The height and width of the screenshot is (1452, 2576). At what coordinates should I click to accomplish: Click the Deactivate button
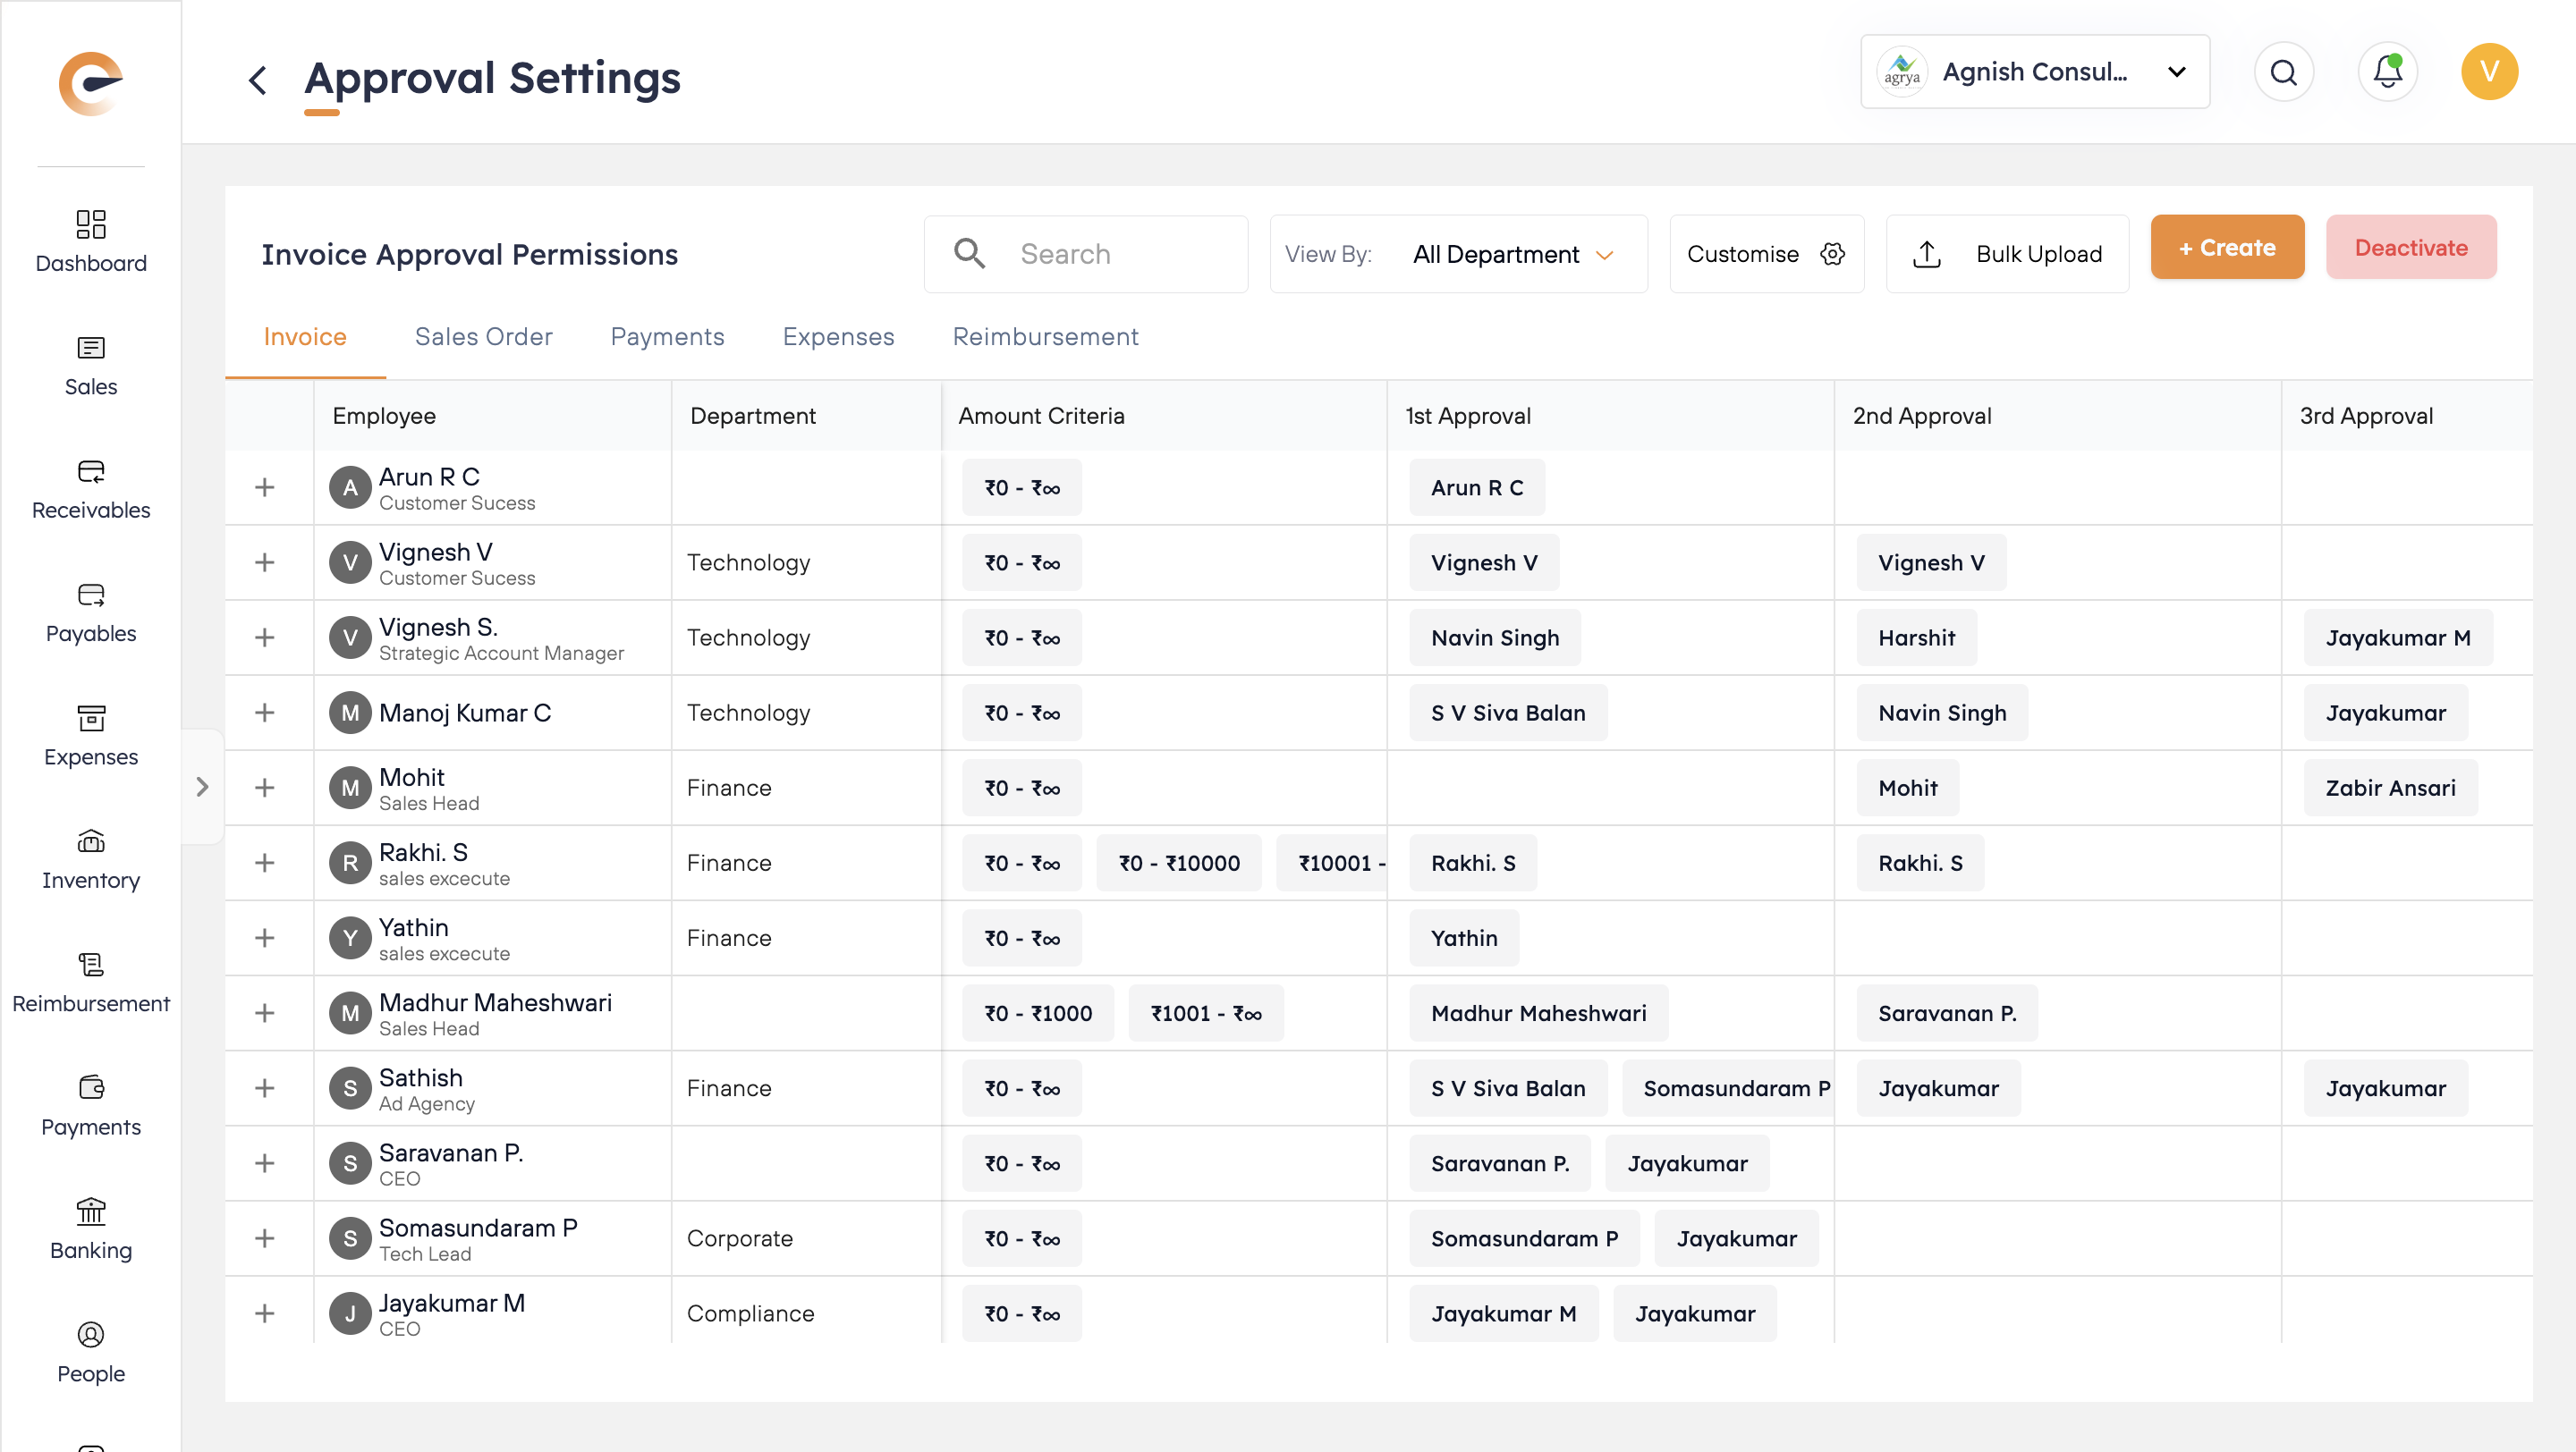[2410, 248]
